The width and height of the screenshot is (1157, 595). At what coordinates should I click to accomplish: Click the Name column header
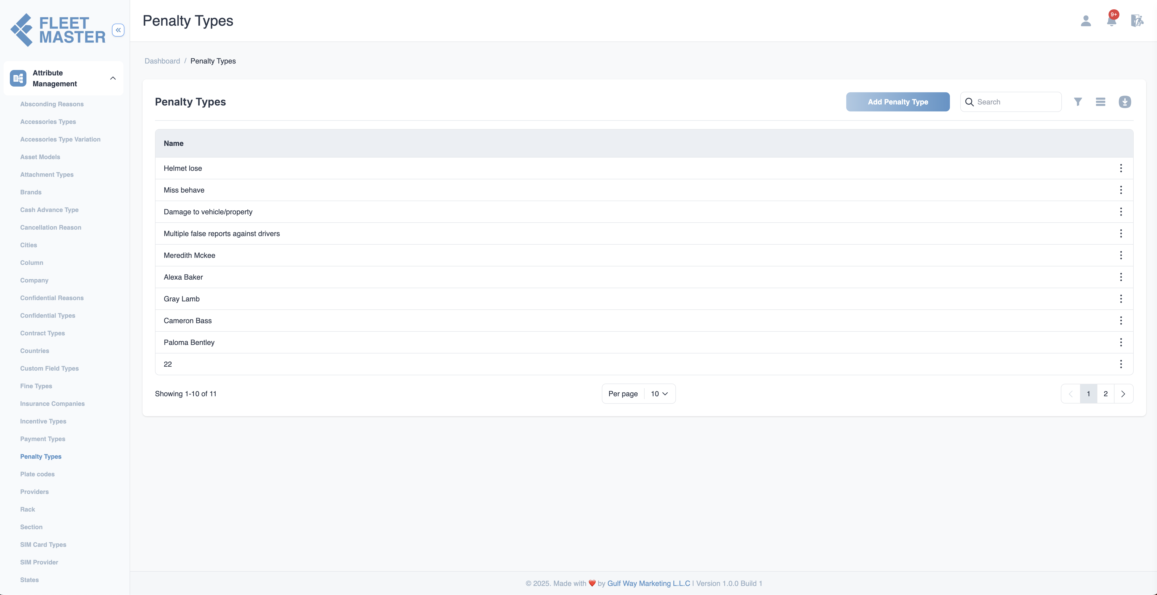173,143
